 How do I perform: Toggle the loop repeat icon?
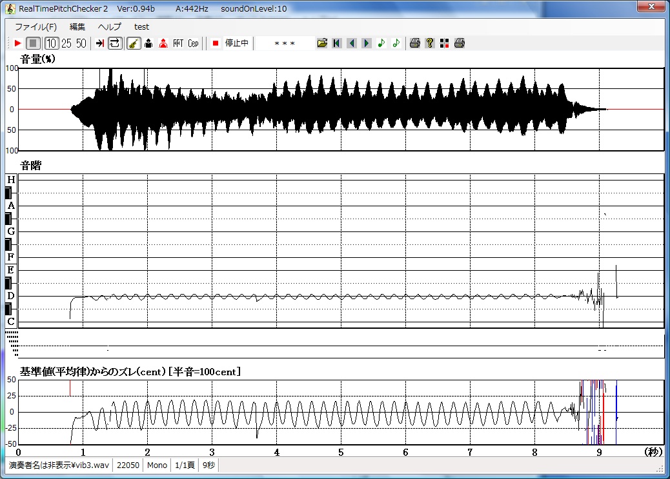point(115,43)
